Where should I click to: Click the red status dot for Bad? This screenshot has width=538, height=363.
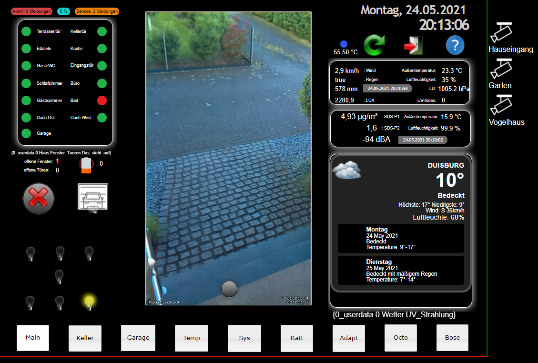(102, 101)
